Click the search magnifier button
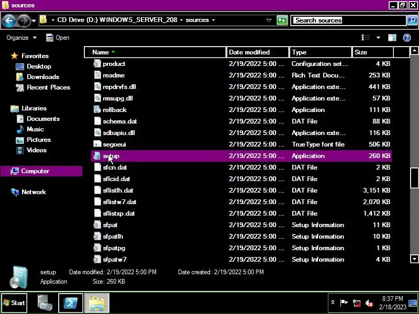Viewport: 419px width, 314px height. coord(412,20)
